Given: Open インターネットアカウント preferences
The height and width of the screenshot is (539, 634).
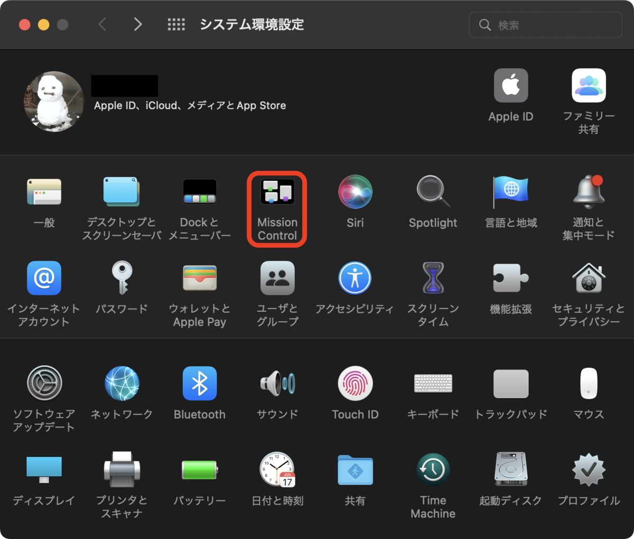Looking at the screenshot, I should 44,278.
